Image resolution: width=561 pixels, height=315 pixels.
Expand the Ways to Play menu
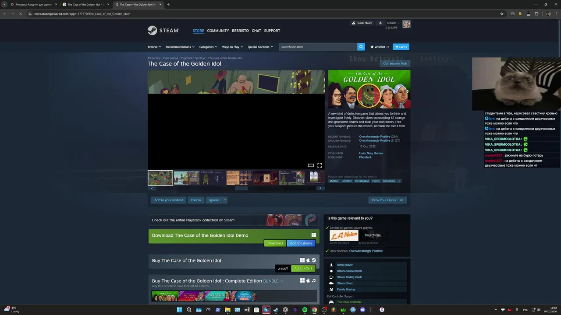pyautogui.click(x=232, y=47)
